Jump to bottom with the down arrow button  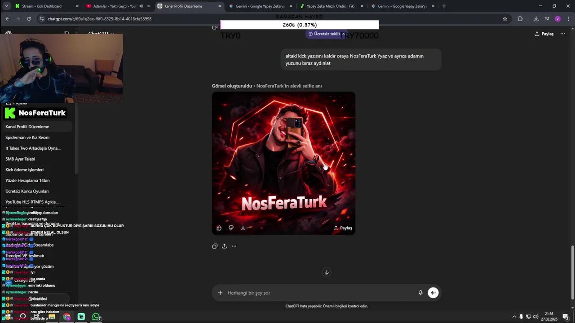click(327, 272)
